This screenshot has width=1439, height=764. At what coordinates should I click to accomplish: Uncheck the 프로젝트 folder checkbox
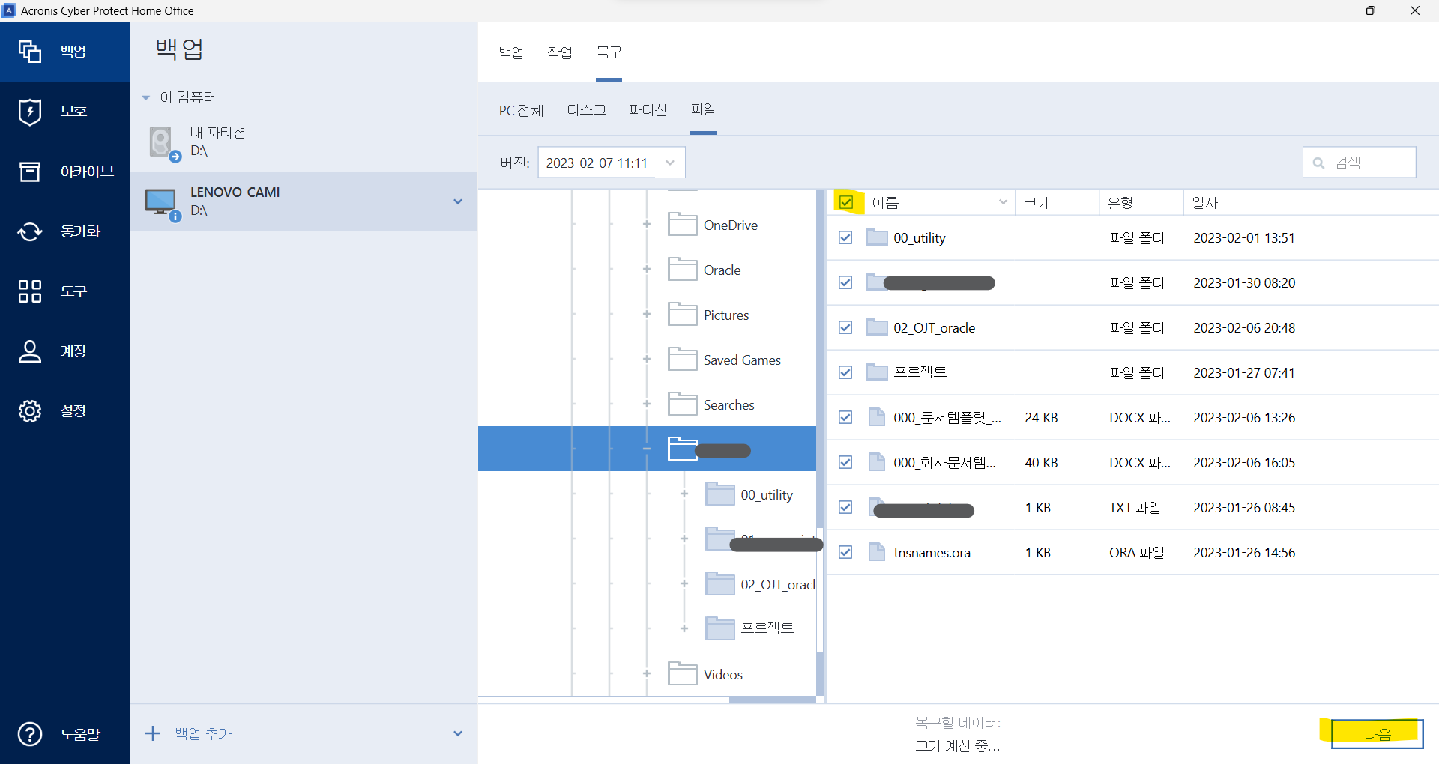pos(845,372)
